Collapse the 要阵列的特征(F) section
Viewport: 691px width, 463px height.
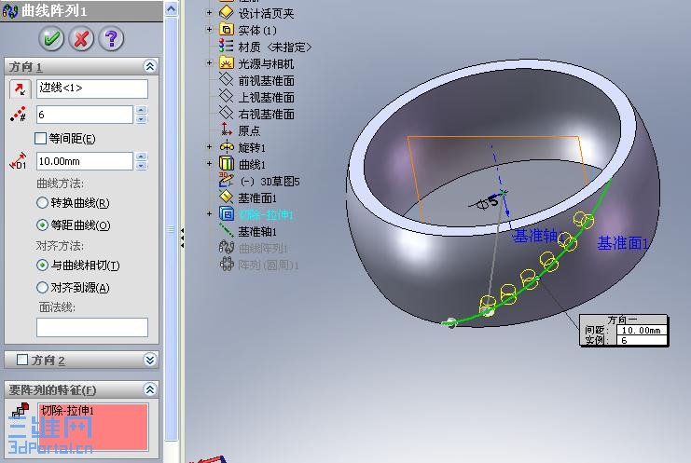150,389
